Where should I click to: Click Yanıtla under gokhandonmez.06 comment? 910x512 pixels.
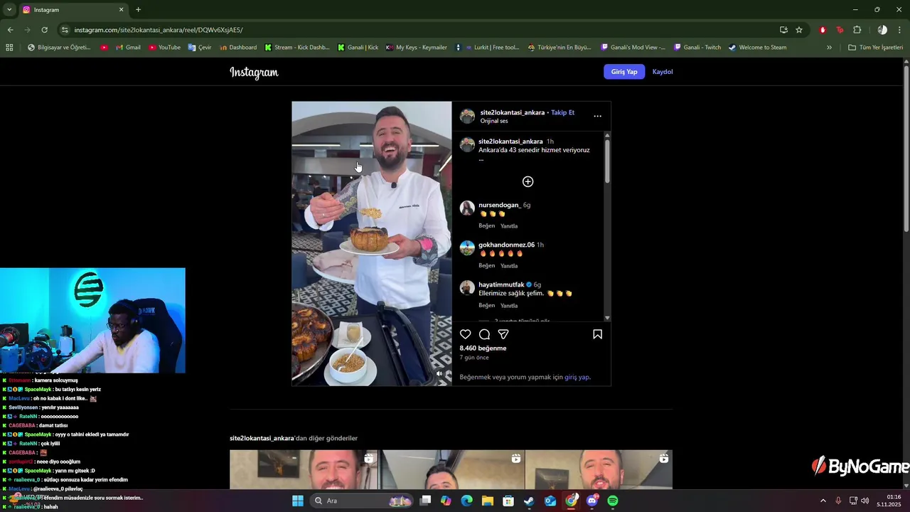pos(509,265)
